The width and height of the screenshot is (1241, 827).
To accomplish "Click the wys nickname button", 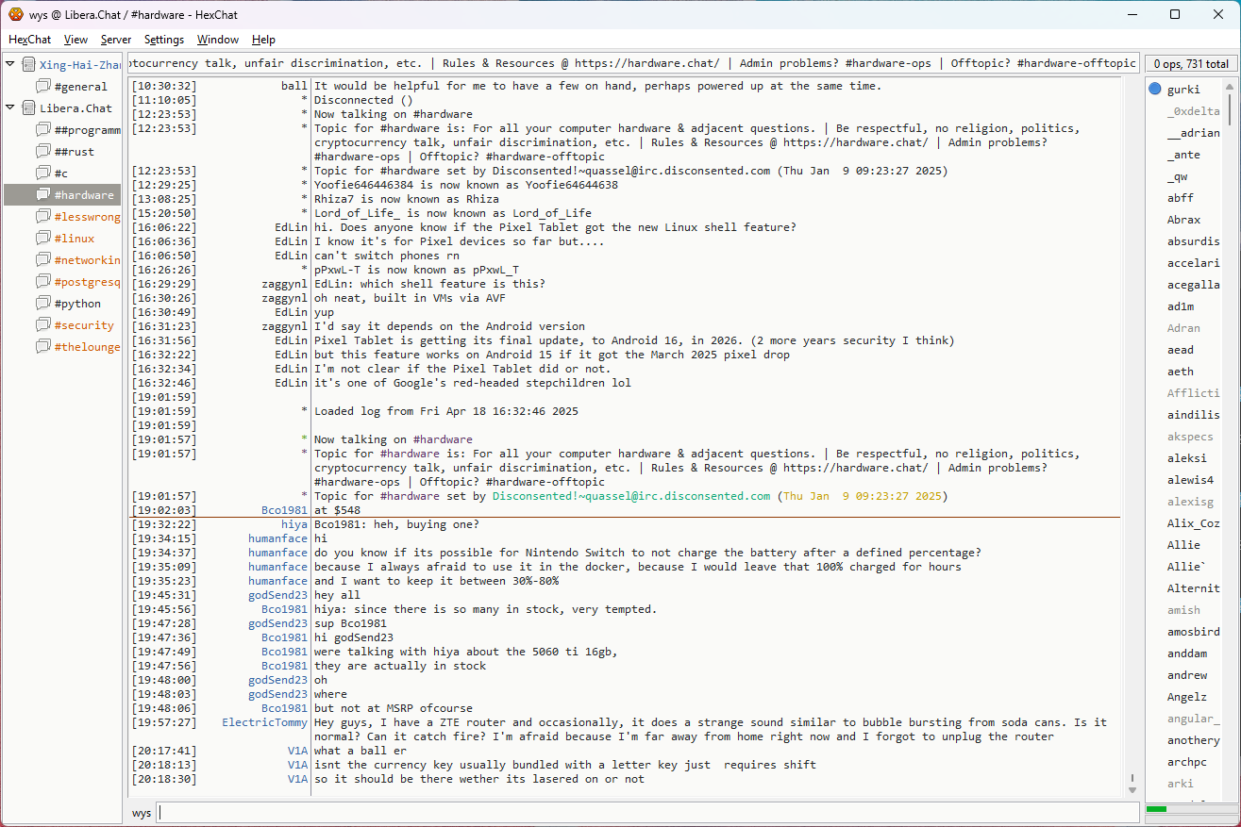I will pos(141,813).
